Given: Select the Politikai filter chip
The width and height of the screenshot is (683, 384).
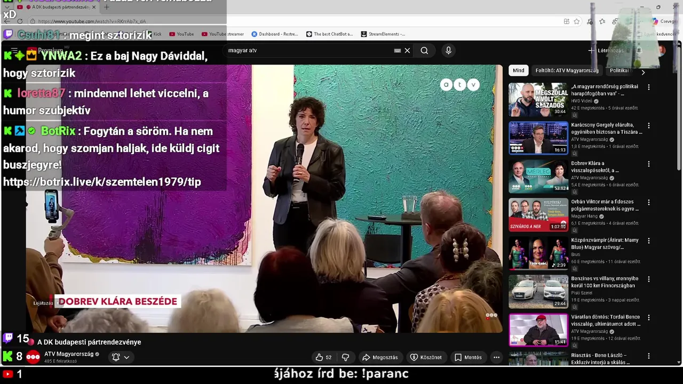Looking at the screenshot, I should 619,70.
